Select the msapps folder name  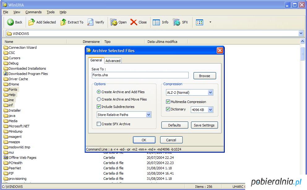[14, 142]
